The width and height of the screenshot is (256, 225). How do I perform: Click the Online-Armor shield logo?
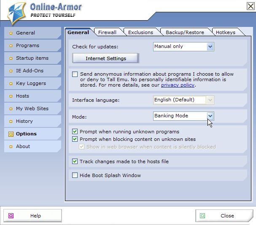tap(16, 13)
